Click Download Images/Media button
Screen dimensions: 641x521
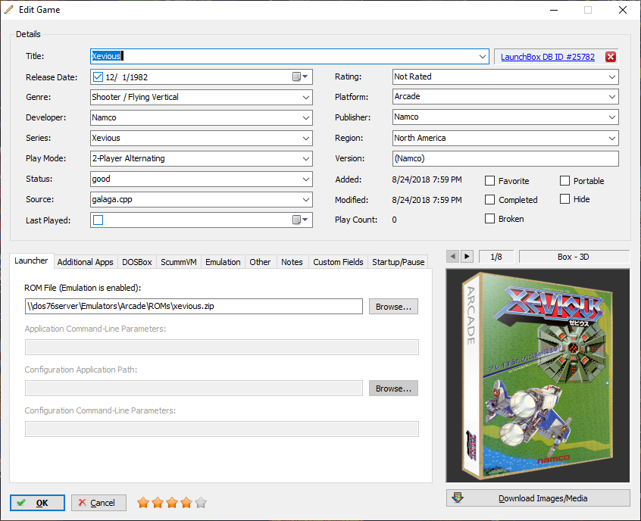point(538,498)
